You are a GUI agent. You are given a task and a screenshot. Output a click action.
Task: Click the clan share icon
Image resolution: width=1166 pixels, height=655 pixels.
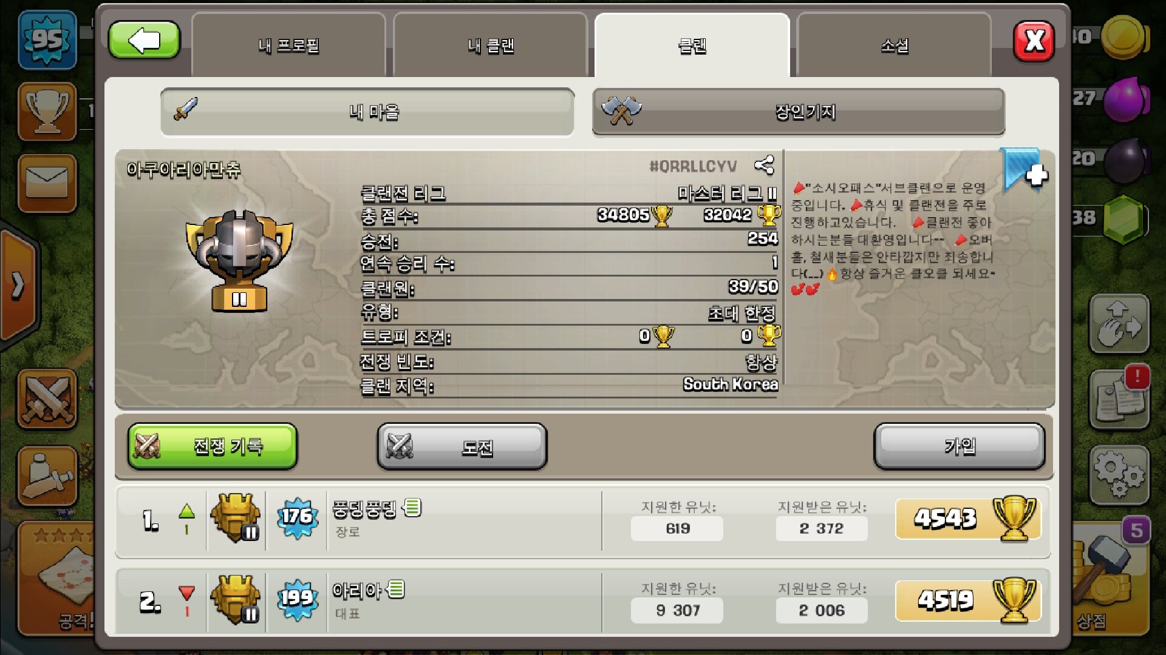pos(764,165)
